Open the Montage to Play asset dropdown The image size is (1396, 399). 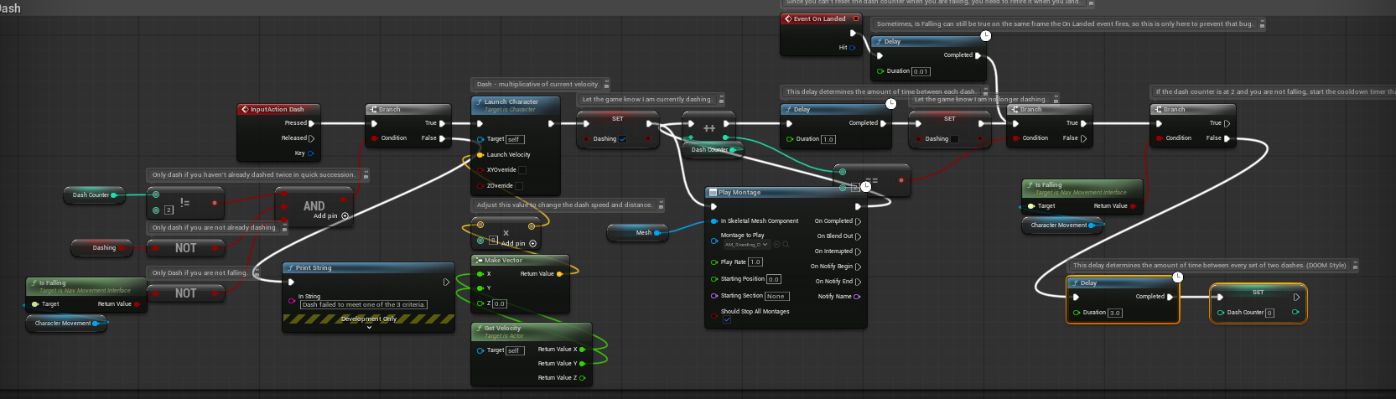(746, 245)
